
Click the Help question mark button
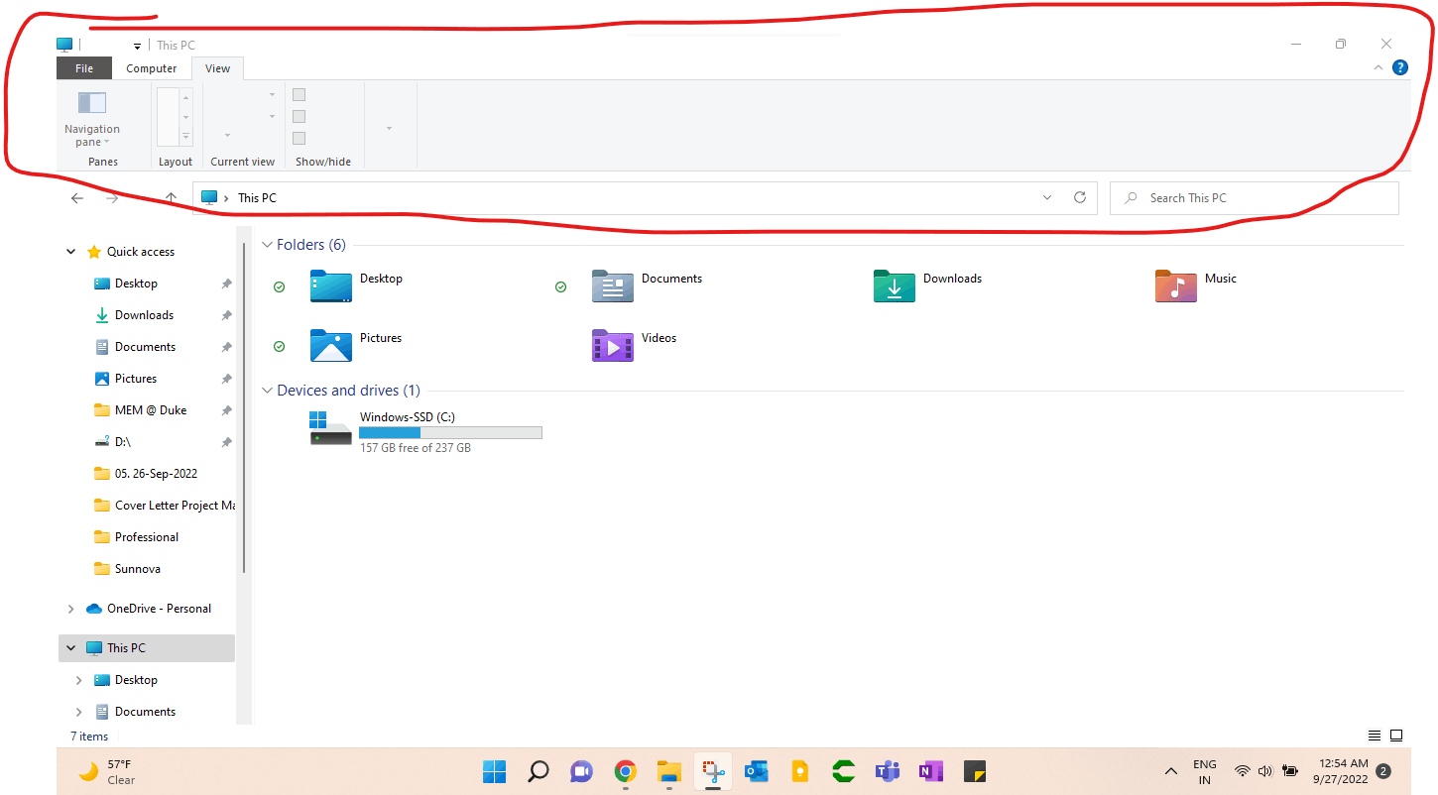pyautogui.click(x=1400, y=67)
